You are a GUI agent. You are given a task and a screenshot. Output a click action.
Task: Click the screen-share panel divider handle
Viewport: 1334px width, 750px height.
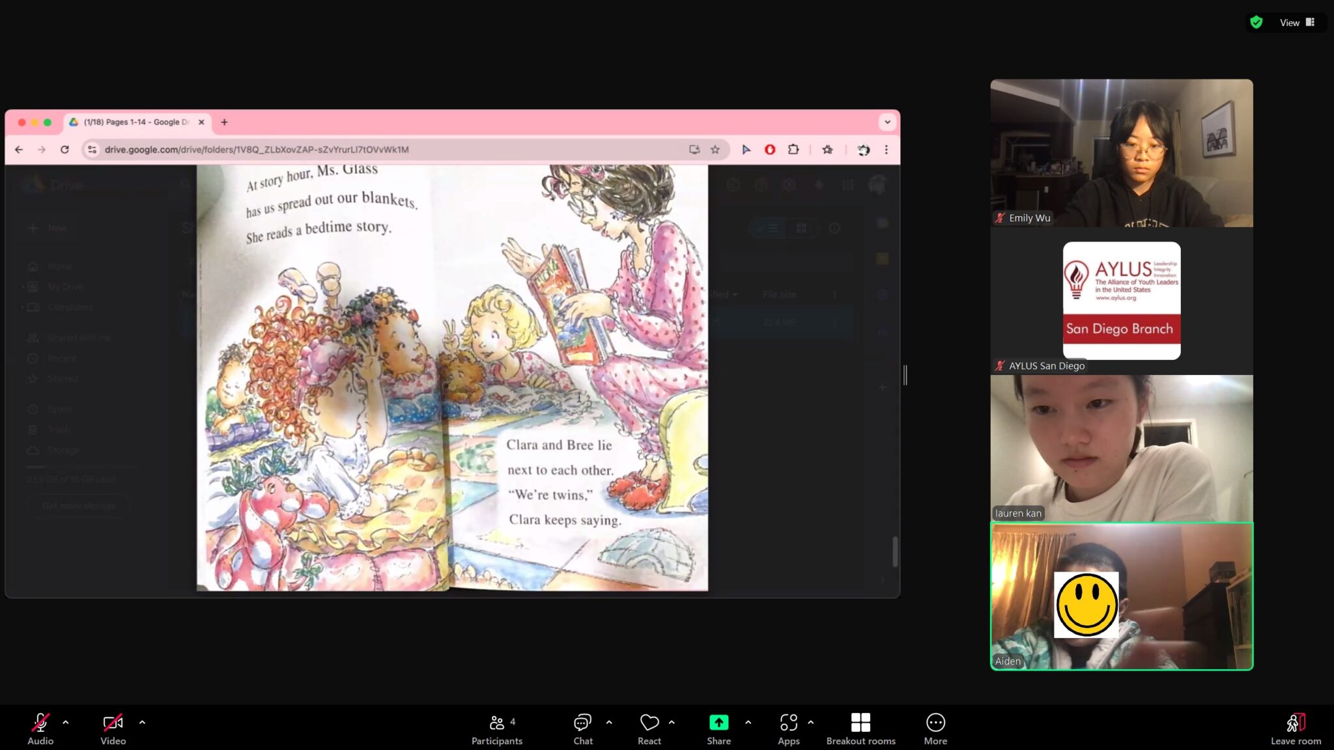coord(905,375)
